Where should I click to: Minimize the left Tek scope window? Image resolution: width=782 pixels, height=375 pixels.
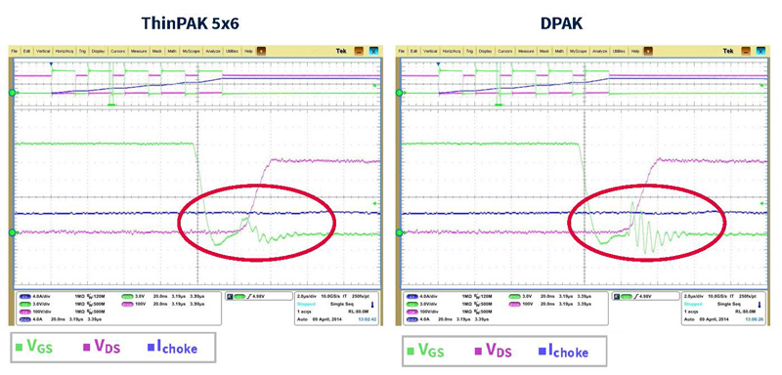point(359,51)
